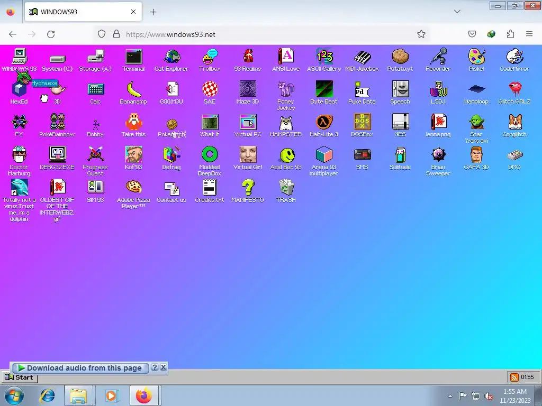Open the DMG Game Boy icon
The image size is (542, 406).
514,155
